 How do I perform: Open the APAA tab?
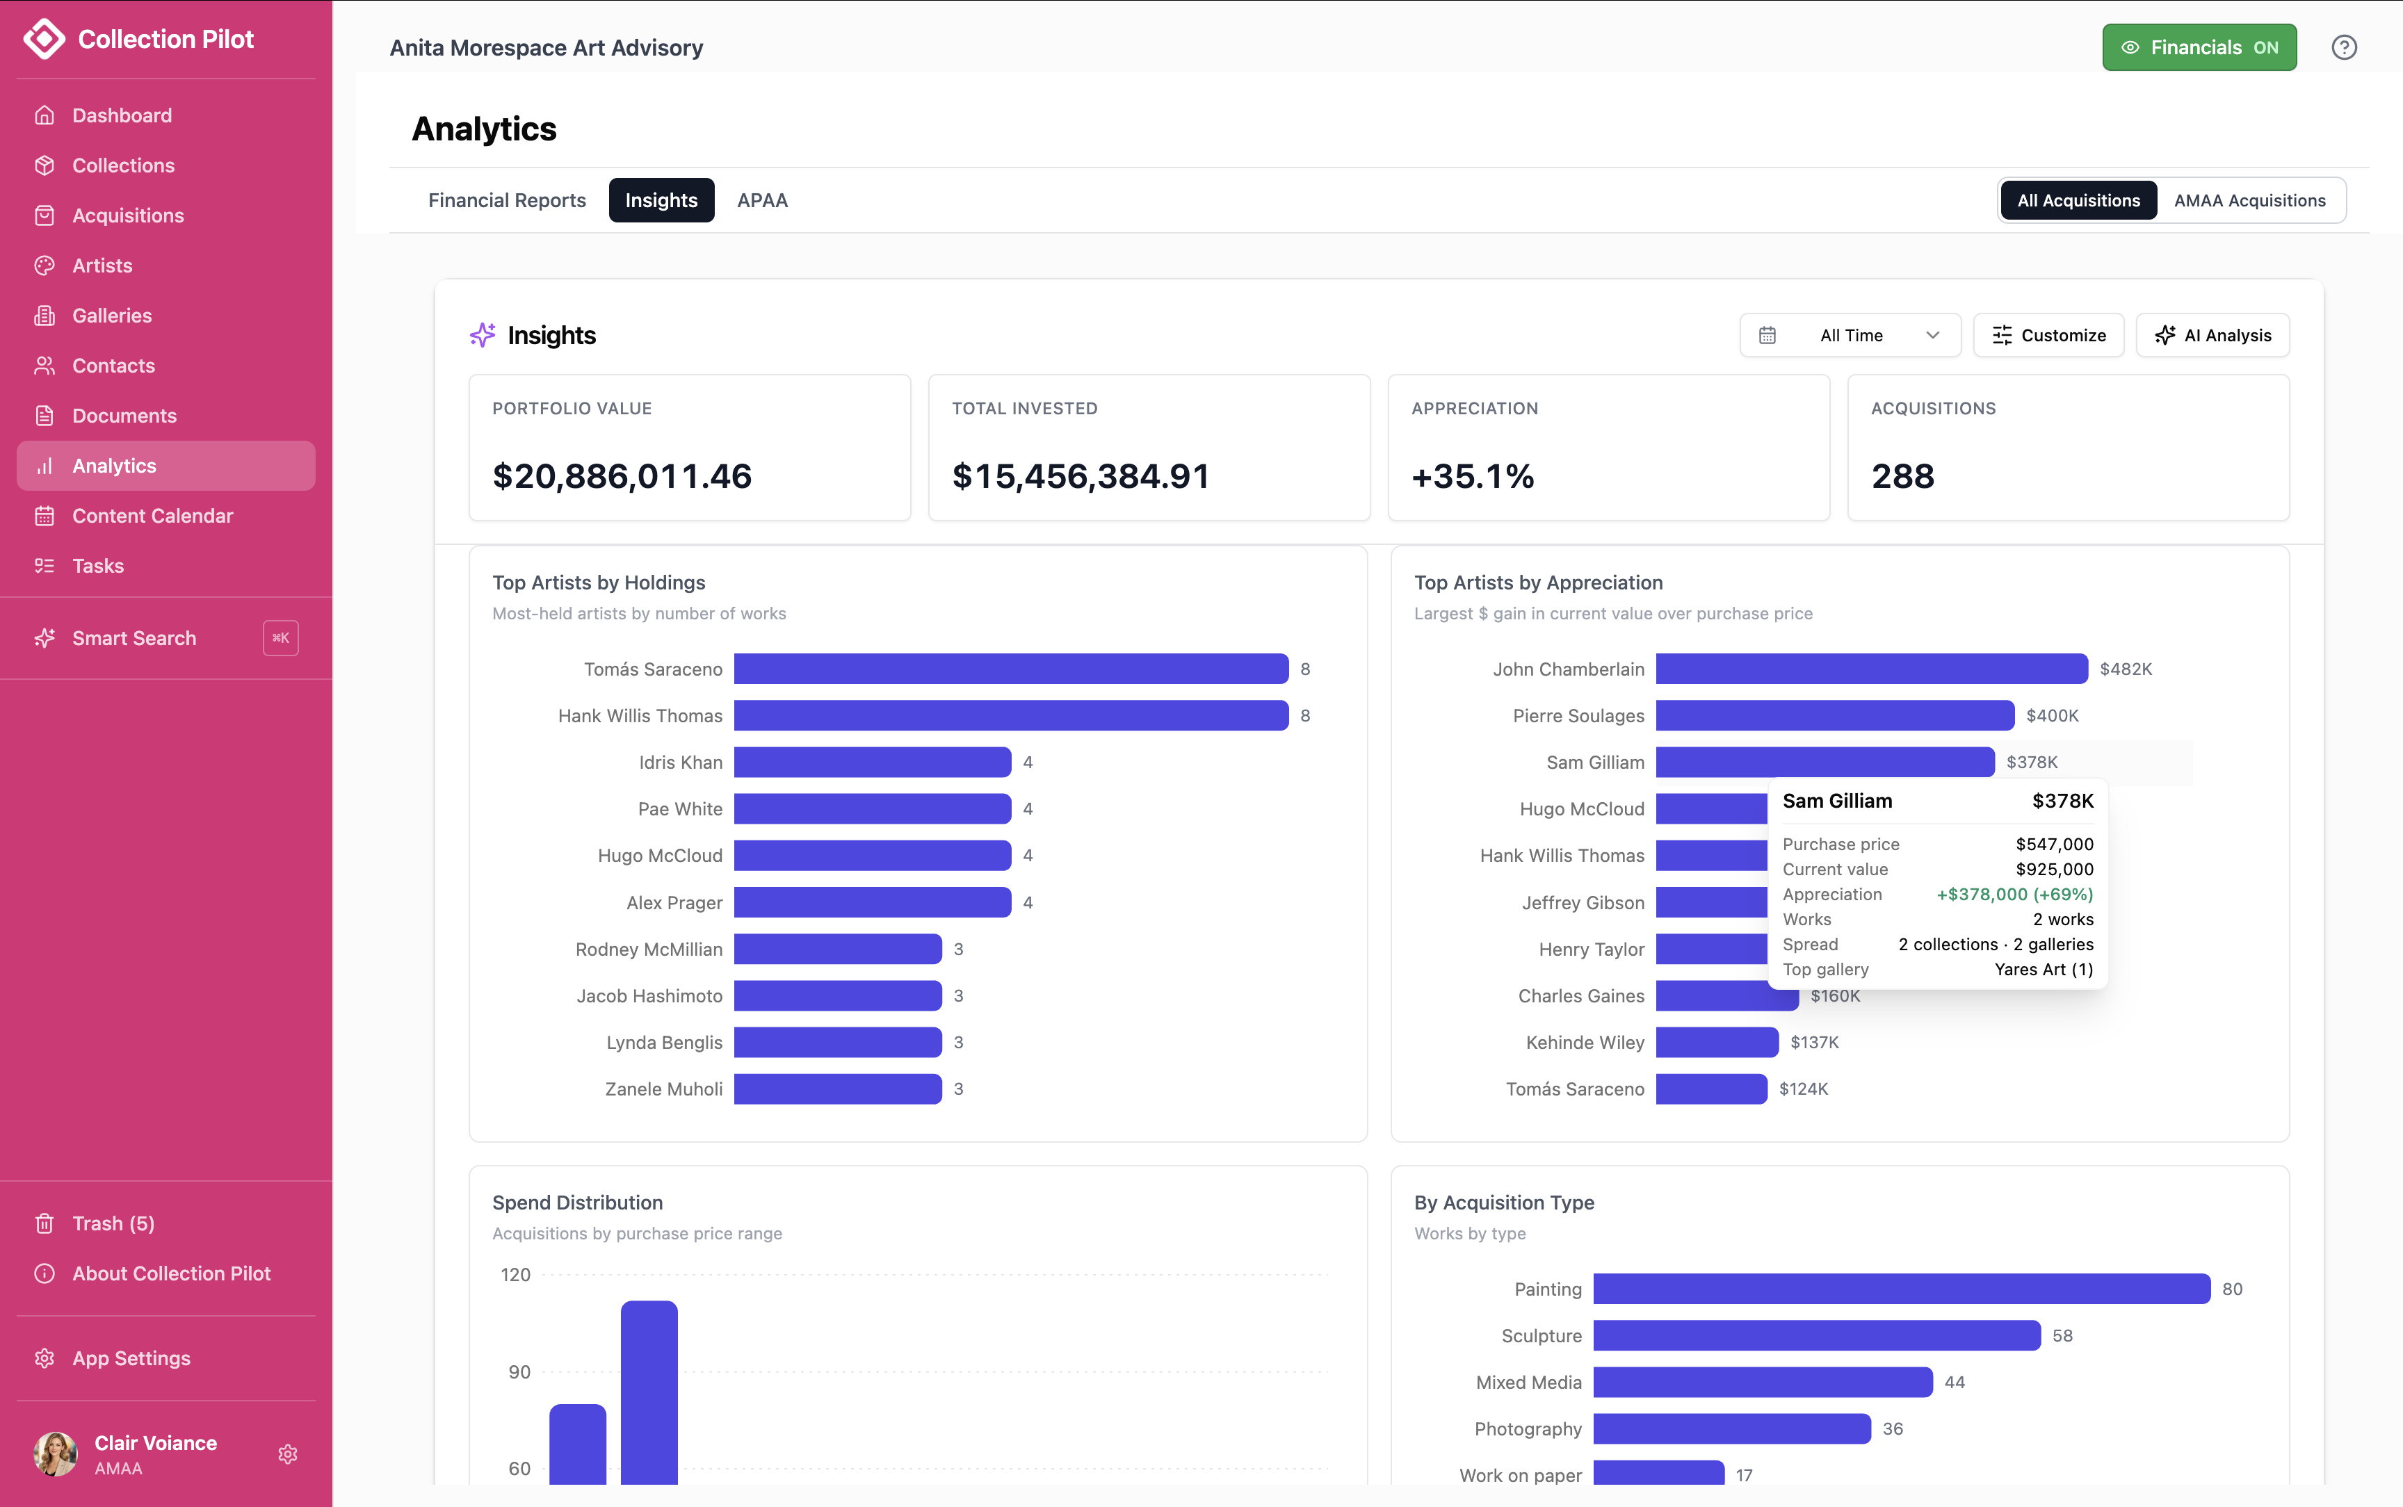(763, 200)
